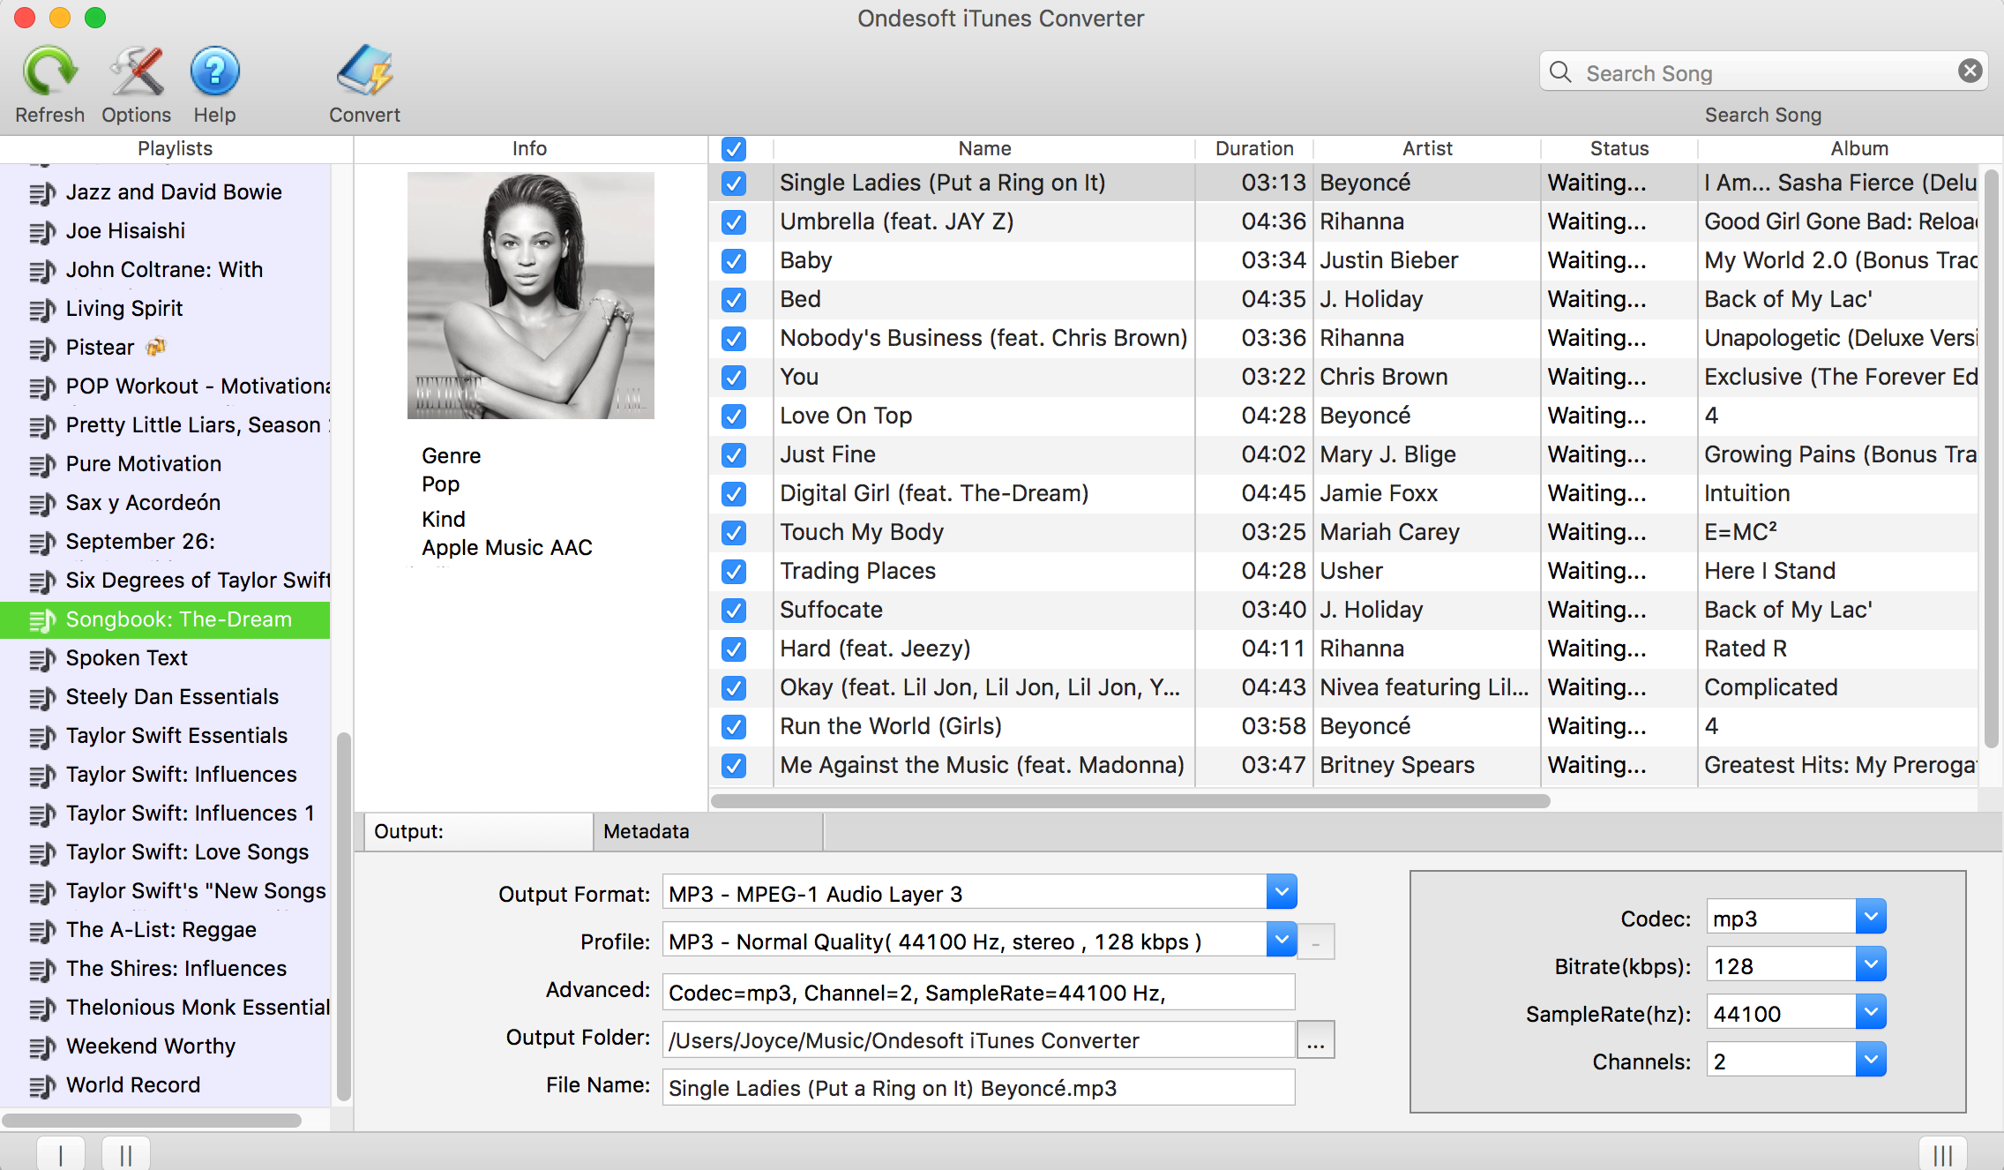2004x1170 pixels.
Task: Click the ellipsis browse icon for Output Folder
Action: tap(1315, 1039)
